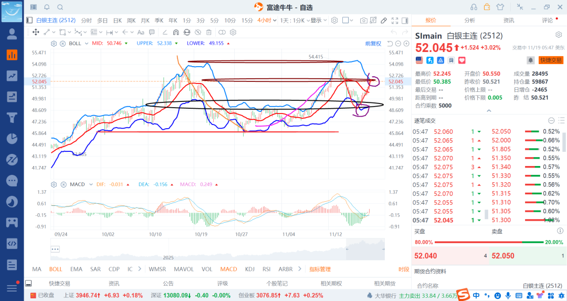The width and height of the screenshot is (567, 301).
Task: Open the chat bubble icon in the sidebar
Action: point(12,181)
